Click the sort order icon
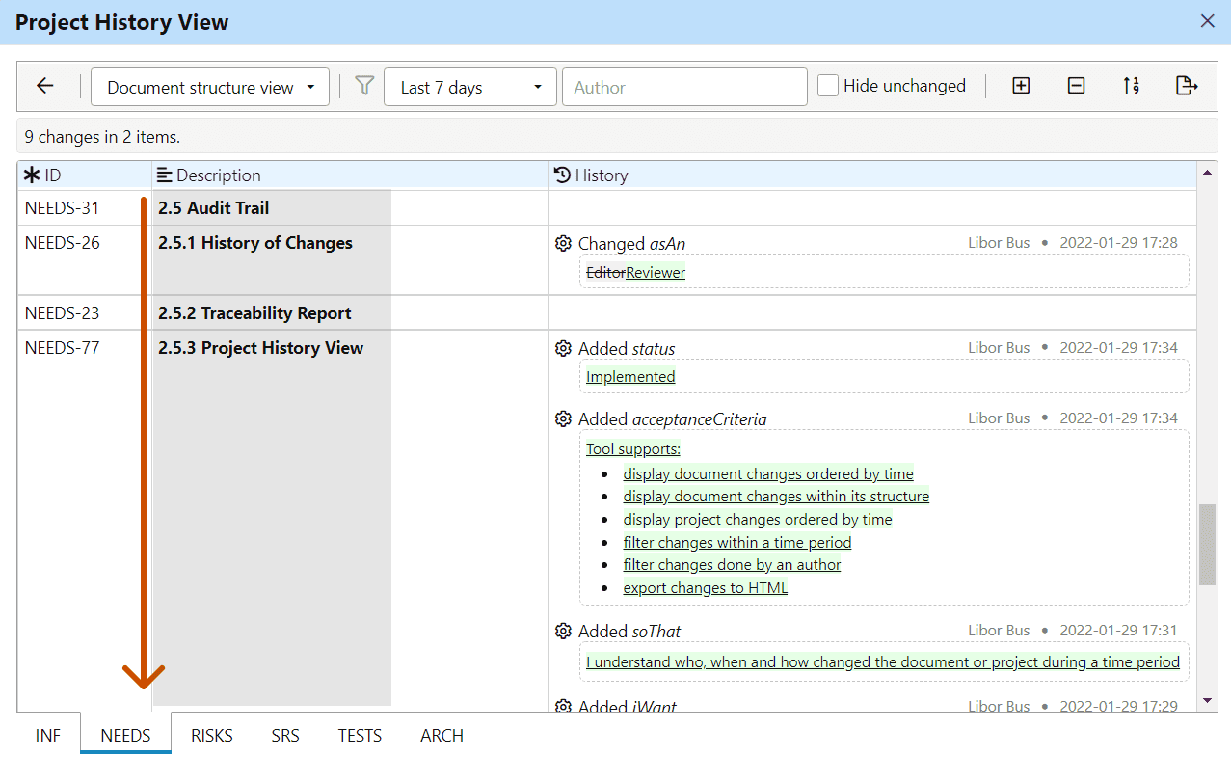 [1132, 87]
